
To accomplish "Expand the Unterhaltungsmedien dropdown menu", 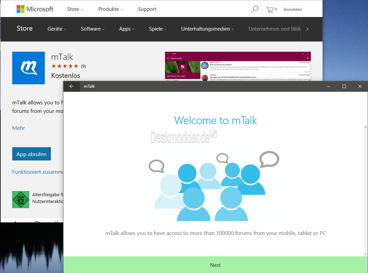I will tap(207, 29).
